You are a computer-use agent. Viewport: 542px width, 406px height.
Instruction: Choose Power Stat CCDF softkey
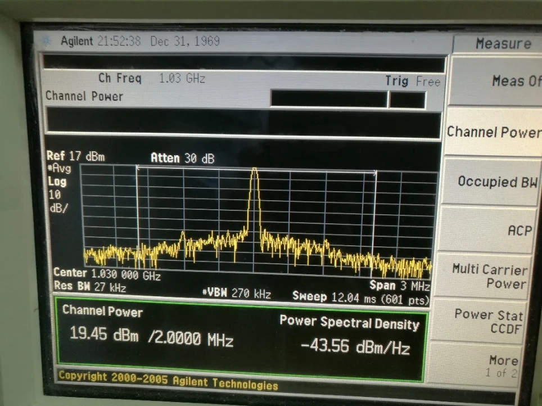click(479, 321)
